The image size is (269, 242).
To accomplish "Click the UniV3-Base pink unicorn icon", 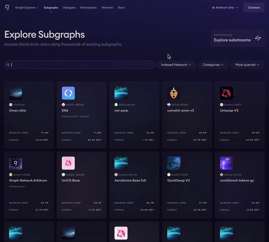I will pos(68,163).
